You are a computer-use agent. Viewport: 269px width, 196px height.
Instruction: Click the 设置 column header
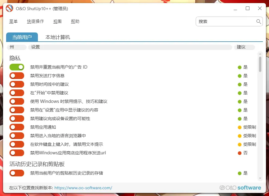[x=130, y=47]
